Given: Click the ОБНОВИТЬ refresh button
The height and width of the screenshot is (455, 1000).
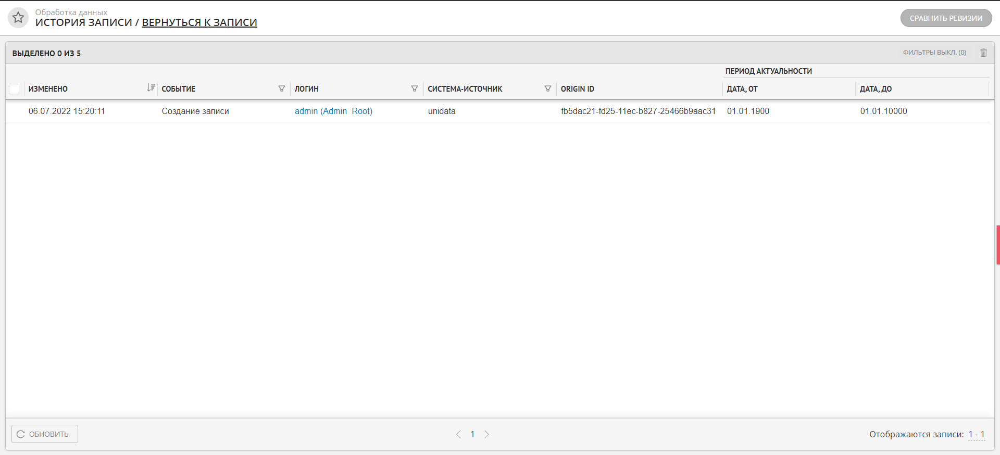Looking at the screenshot, I should 45,434.
